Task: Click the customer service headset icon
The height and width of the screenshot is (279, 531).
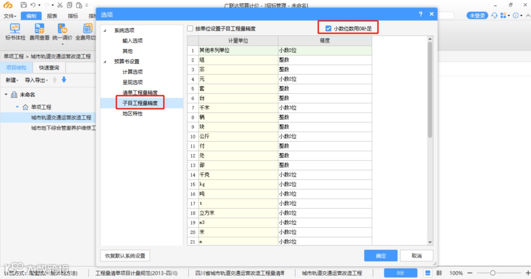Action: [495, 16]
